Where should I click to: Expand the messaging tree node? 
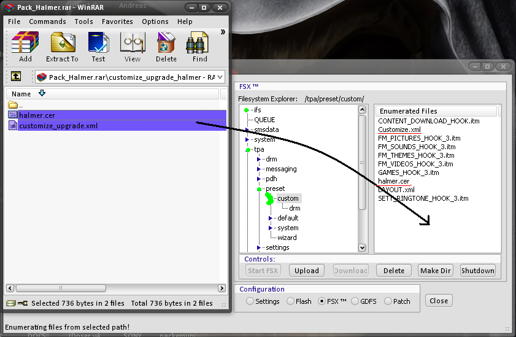click(259, 169)
